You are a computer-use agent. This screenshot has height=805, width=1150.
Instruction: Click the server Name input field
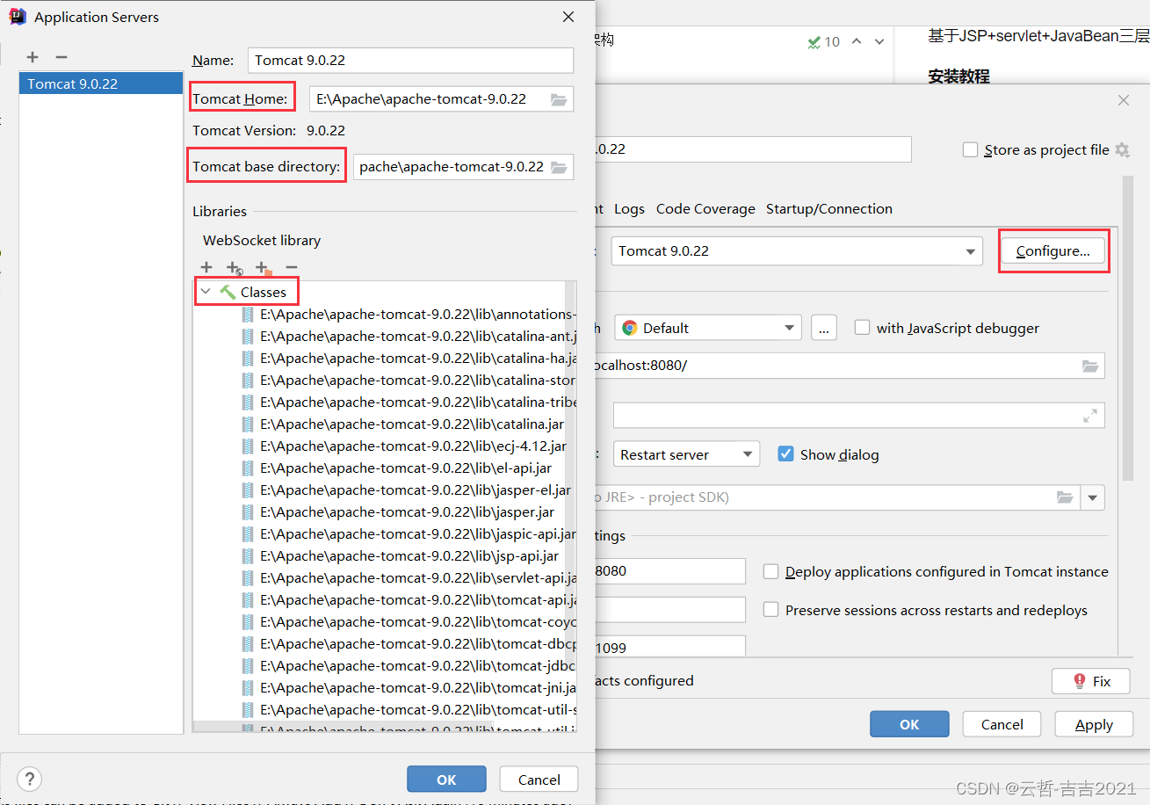[x=410, y=61]
